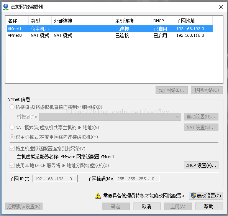228x216 pixels.
Task: Open DHCP 设置(P)... button
Action: [201, 165]
